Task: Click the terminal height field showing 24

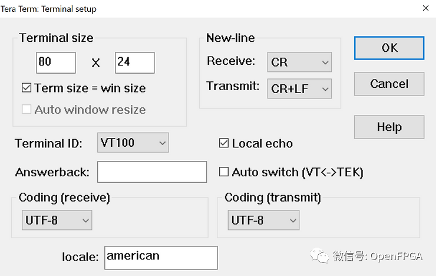Action: (134, 63)
